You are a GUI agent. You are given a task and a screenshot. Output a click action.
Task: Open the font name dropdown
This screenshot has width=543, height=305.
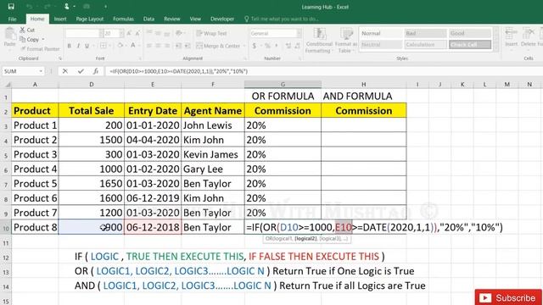coord(101,33)
